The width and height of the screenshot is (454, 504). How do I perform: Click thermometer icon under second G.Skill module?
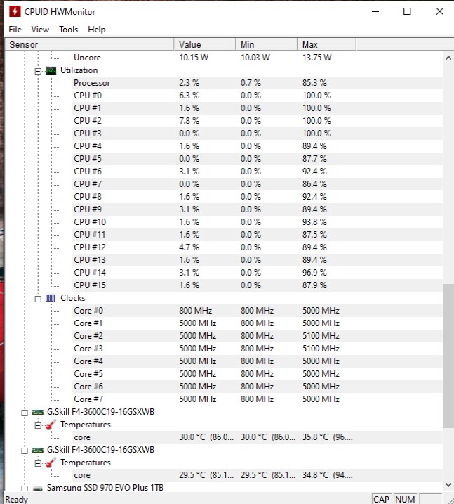pos(51,463)
